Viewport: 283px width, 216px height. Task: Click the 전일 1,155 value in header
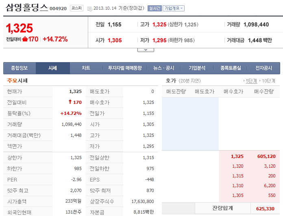click(x=114, y=24)
